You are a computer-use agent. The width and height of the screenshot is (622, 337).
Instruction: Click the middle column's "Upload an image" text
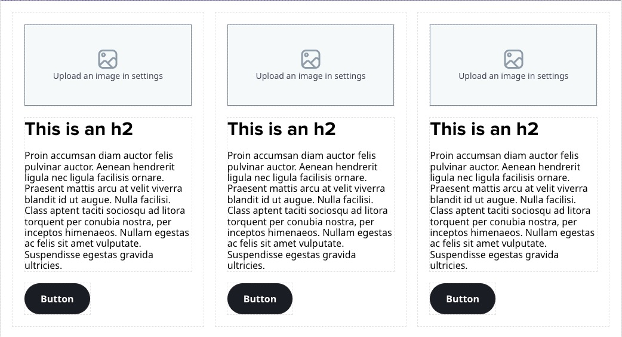click(310, 76)
